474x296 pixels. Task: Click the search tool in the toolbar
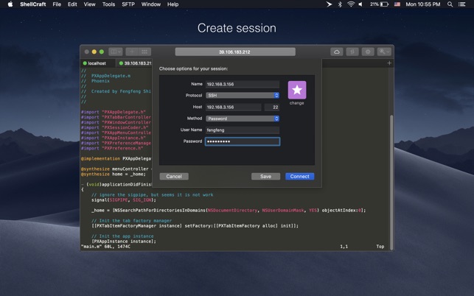pos(383,52)
